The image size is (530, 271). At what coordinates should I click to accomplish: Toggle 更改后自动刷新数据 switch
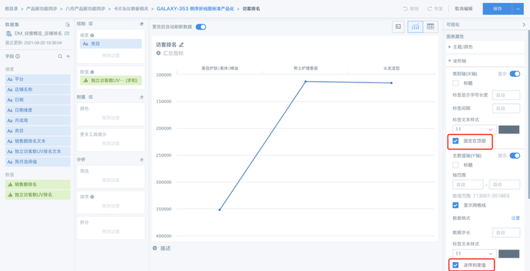pos(201,27)
